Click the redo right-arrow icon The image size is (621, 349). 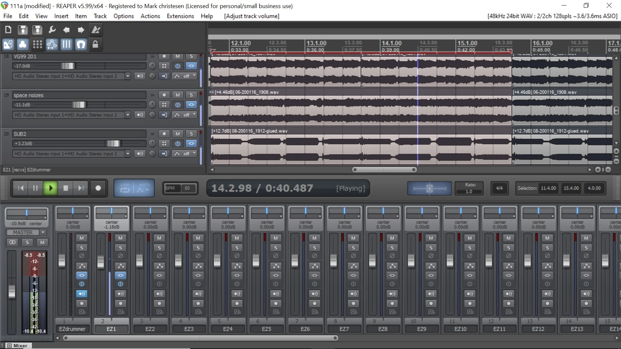pos(81,30)
